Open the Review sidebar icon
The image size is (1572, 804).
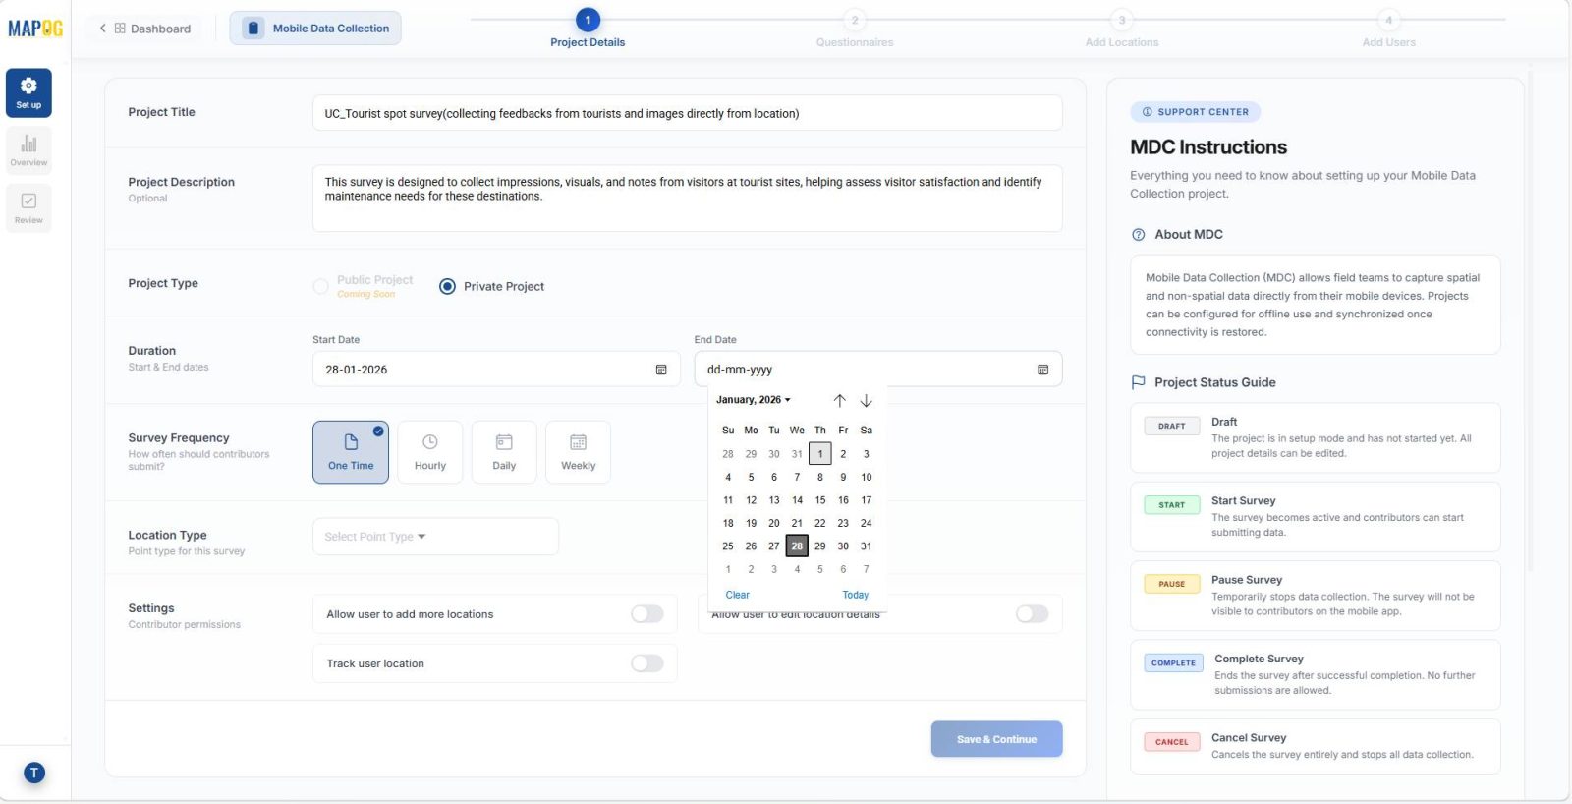point(28,208)
